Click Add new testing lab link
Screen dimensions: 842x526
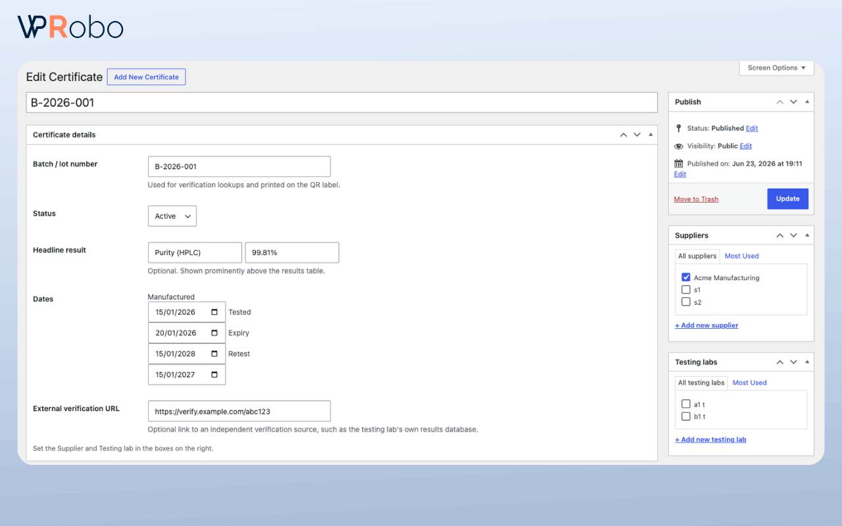710,440
